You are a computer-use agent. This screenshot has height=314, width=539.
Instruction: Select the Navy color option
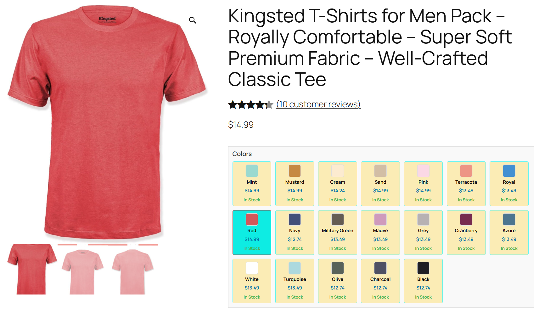pyautogui.click(x=295, y=232)
